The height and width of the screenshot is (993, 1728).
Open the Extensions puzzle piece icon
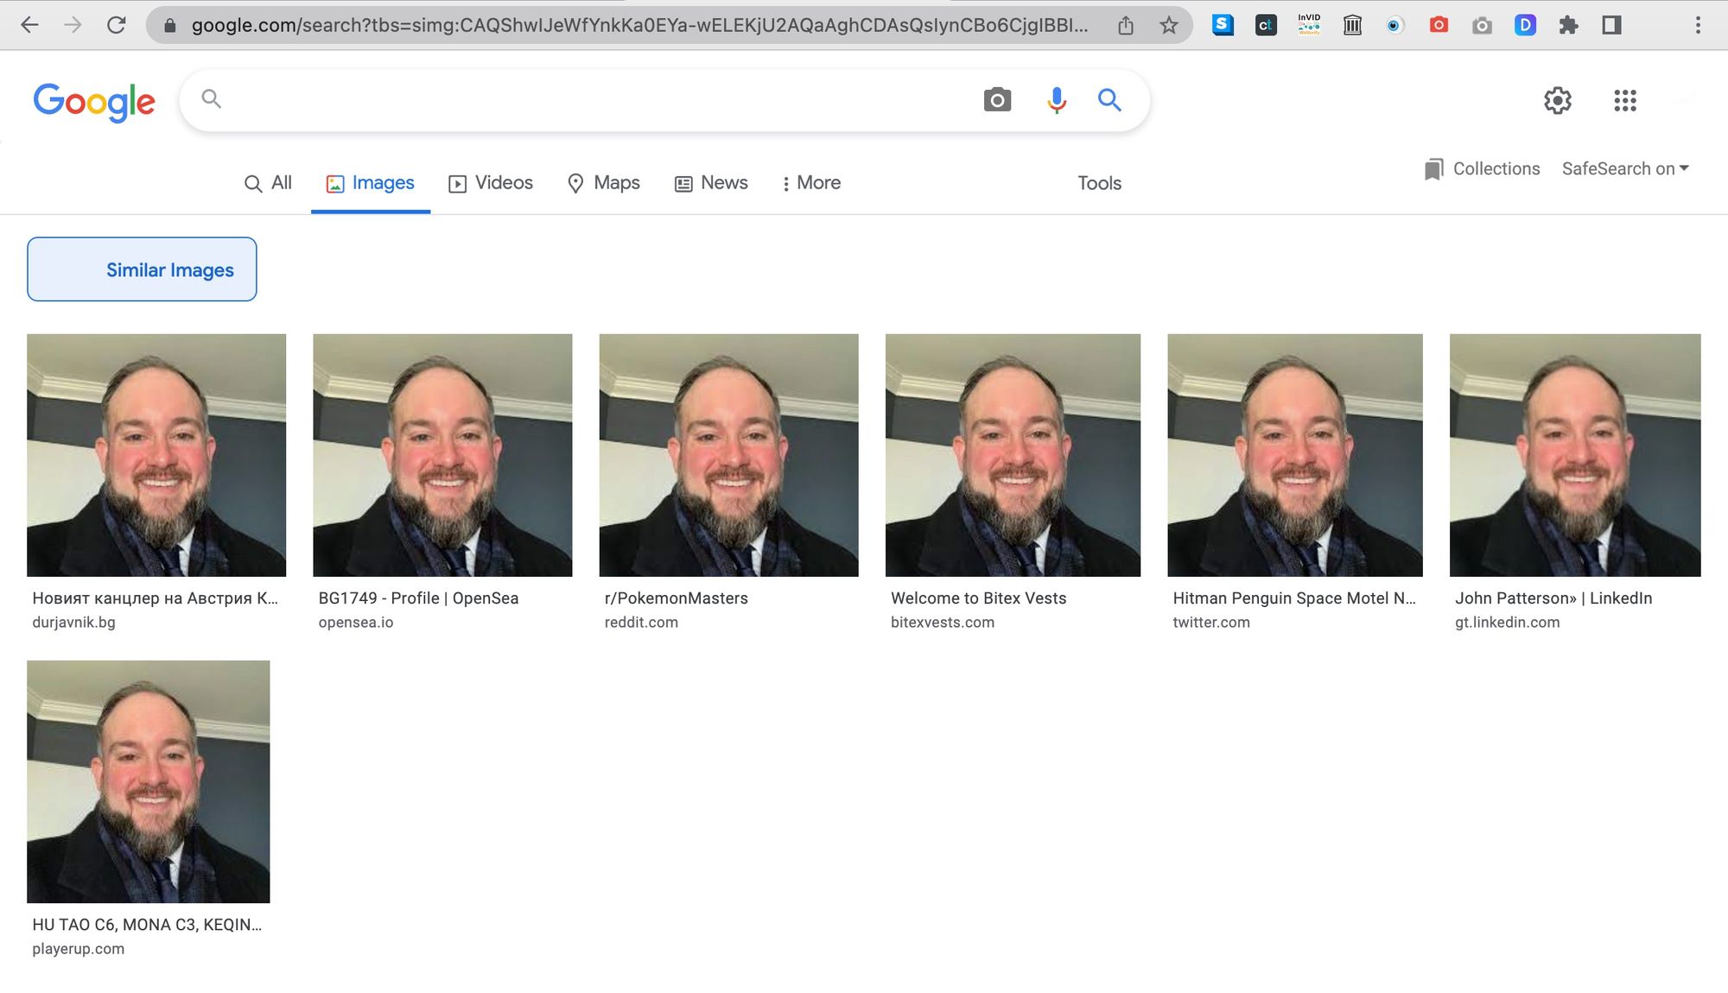click(1568, 25)
